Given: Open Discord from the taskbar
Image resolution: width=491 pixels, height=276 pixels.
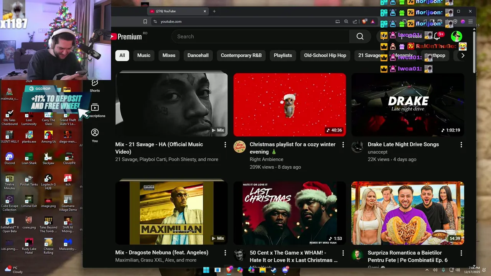Looking at the screenshot, I should [285, 270].
